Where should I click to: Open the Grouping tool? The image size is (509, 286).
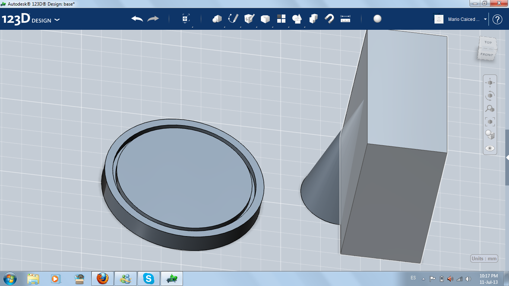pos(297,19)
